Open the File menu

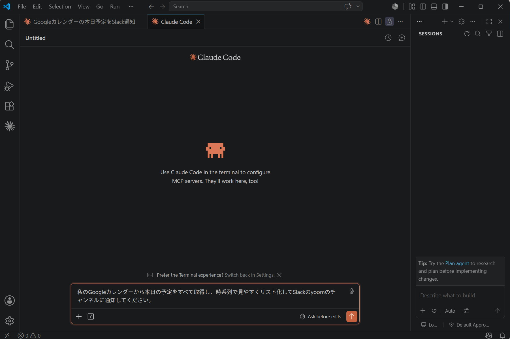pyautogui.click(x=22, y=7)
